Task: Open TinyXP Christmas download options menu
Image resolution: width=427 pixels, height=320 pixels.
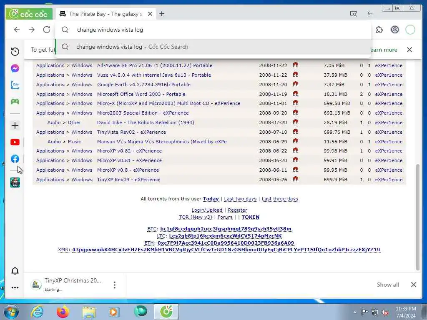Action: point(115,285)
